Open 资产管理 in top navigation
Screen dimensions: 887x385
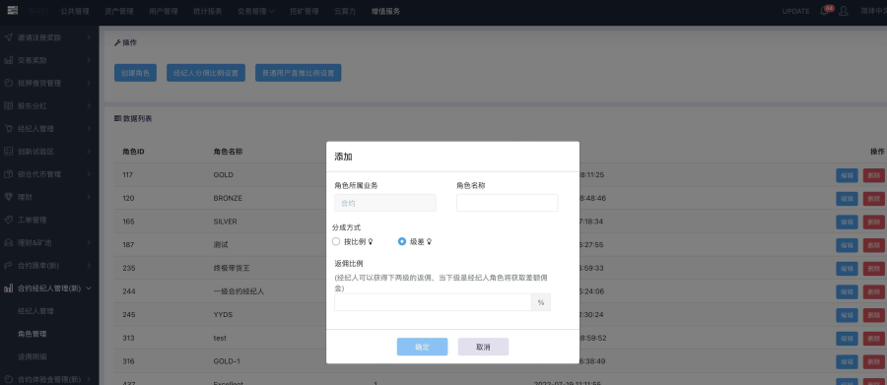(119, 11)
